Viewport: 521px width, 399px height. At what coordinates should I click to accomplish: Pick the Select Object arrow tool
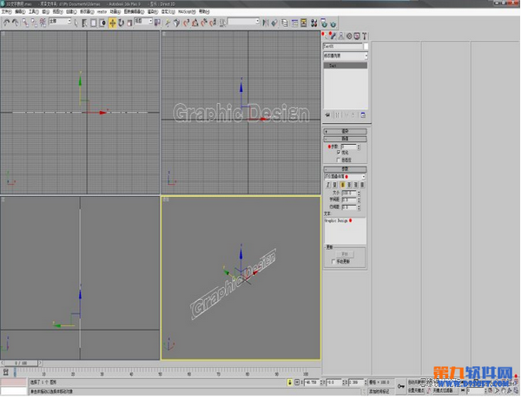pos(76,23)
